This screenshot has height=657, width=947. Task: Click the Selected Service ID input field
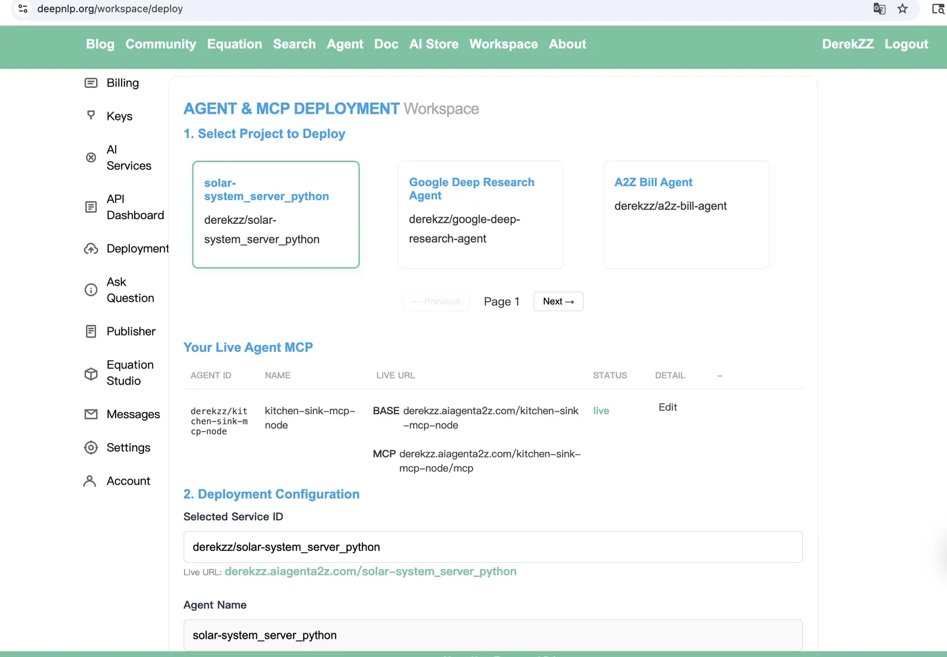(x=492, y=547)
